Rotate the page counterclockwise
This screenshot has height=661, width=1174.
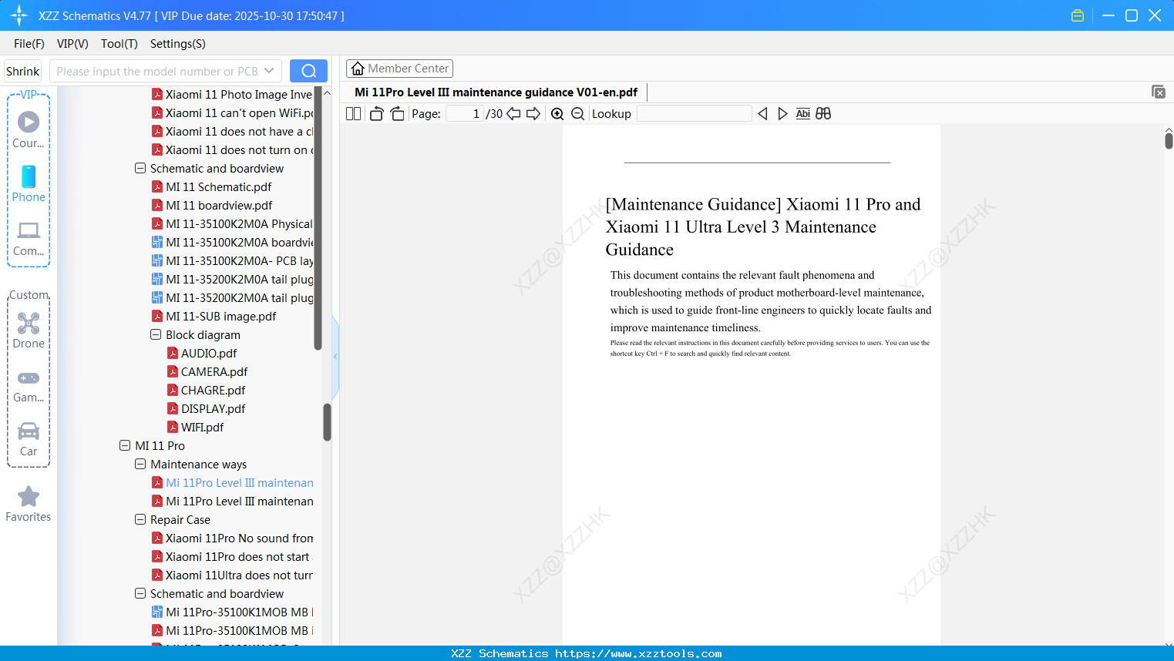click(x=376, y=114)
